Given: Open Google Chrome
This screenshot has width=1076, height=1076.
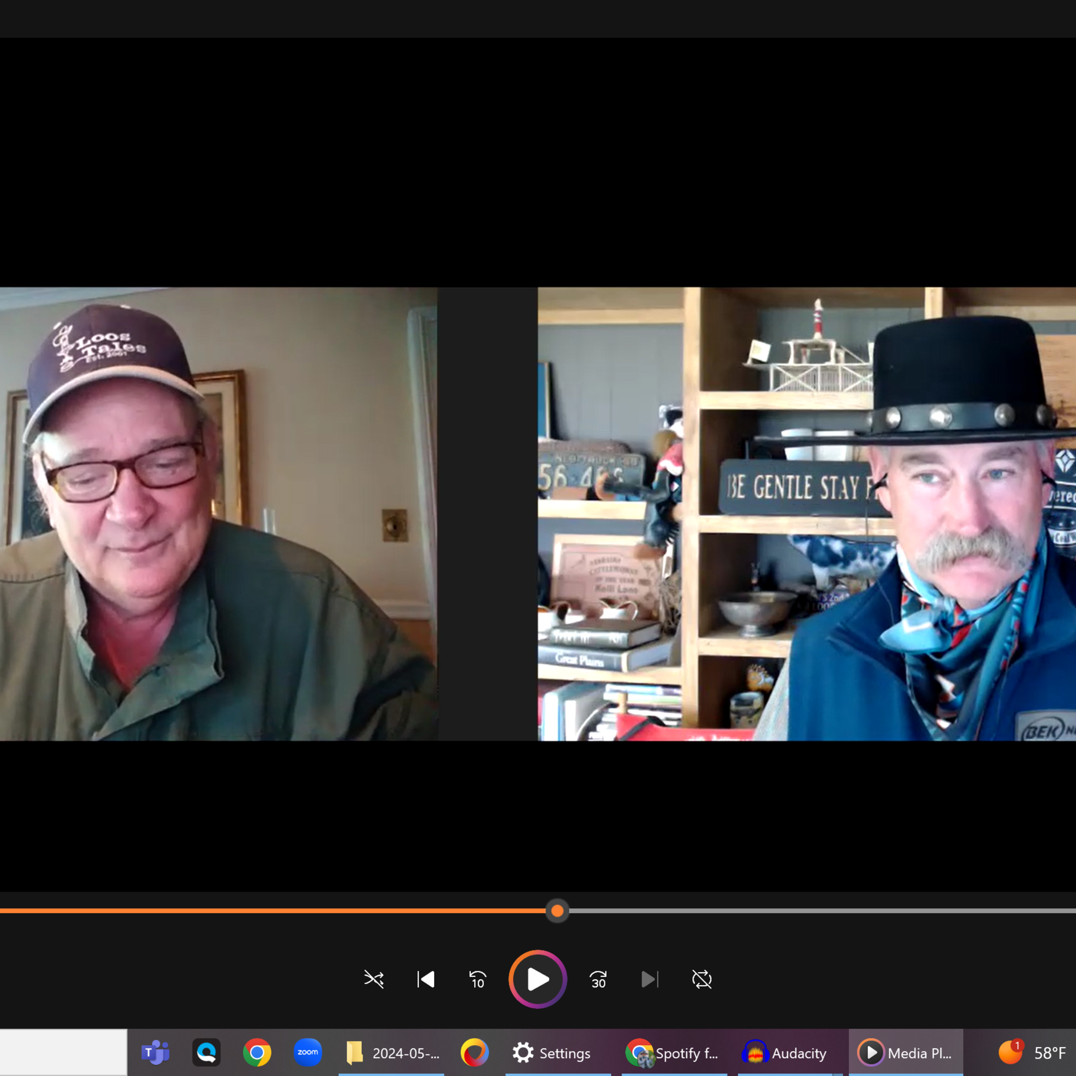Looking at the screenshot, I should (257, 1053).
